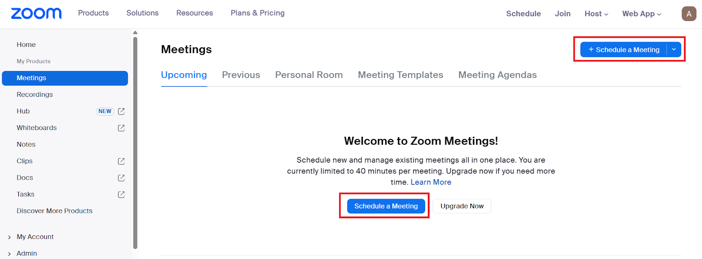702x259 pixels.
Task: Click the sidebar vertical scrollbar
Action: tap(135, 140)
